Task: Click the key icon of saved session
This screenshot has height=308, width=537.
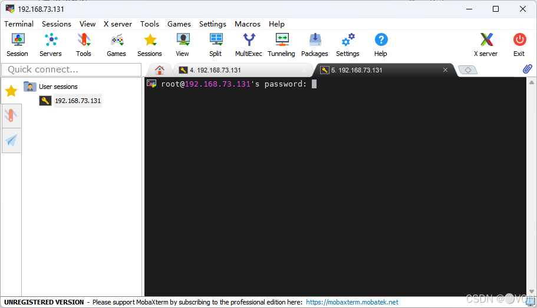Action: tap(45, 101)
